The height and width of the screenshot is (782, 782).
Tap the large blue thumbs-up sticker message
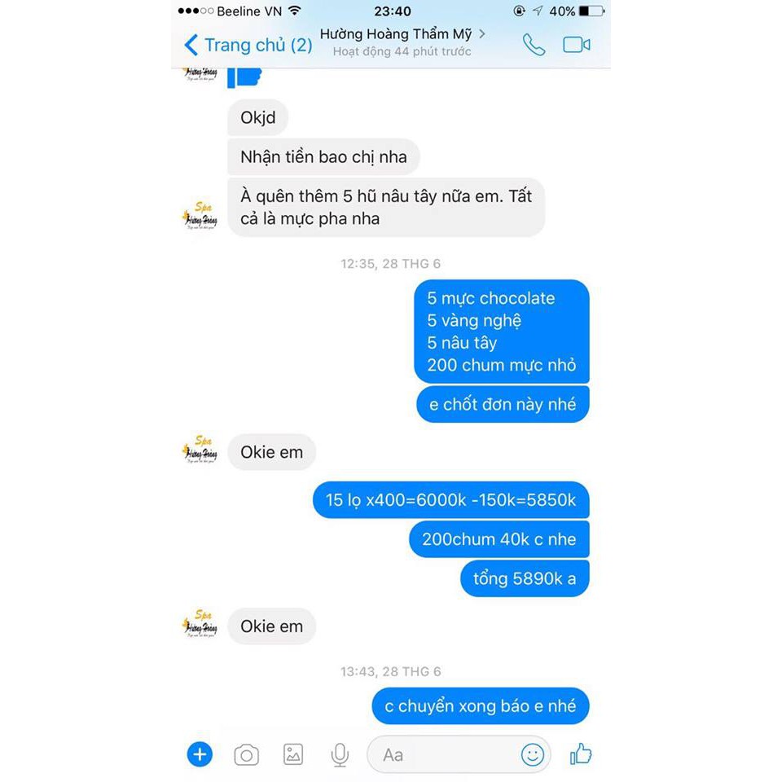(x=244, y=78)
